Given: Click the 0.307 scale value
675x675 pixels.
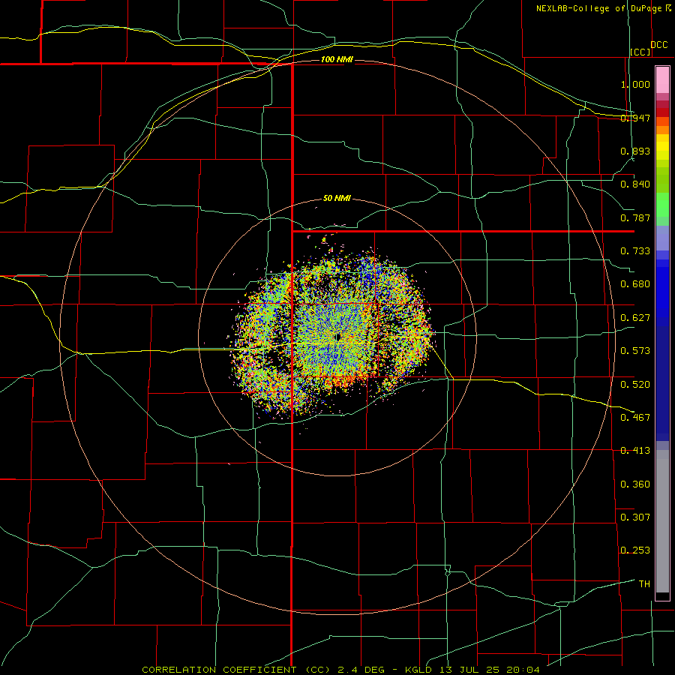Looking at the screenshot, I should pos(635,517).
